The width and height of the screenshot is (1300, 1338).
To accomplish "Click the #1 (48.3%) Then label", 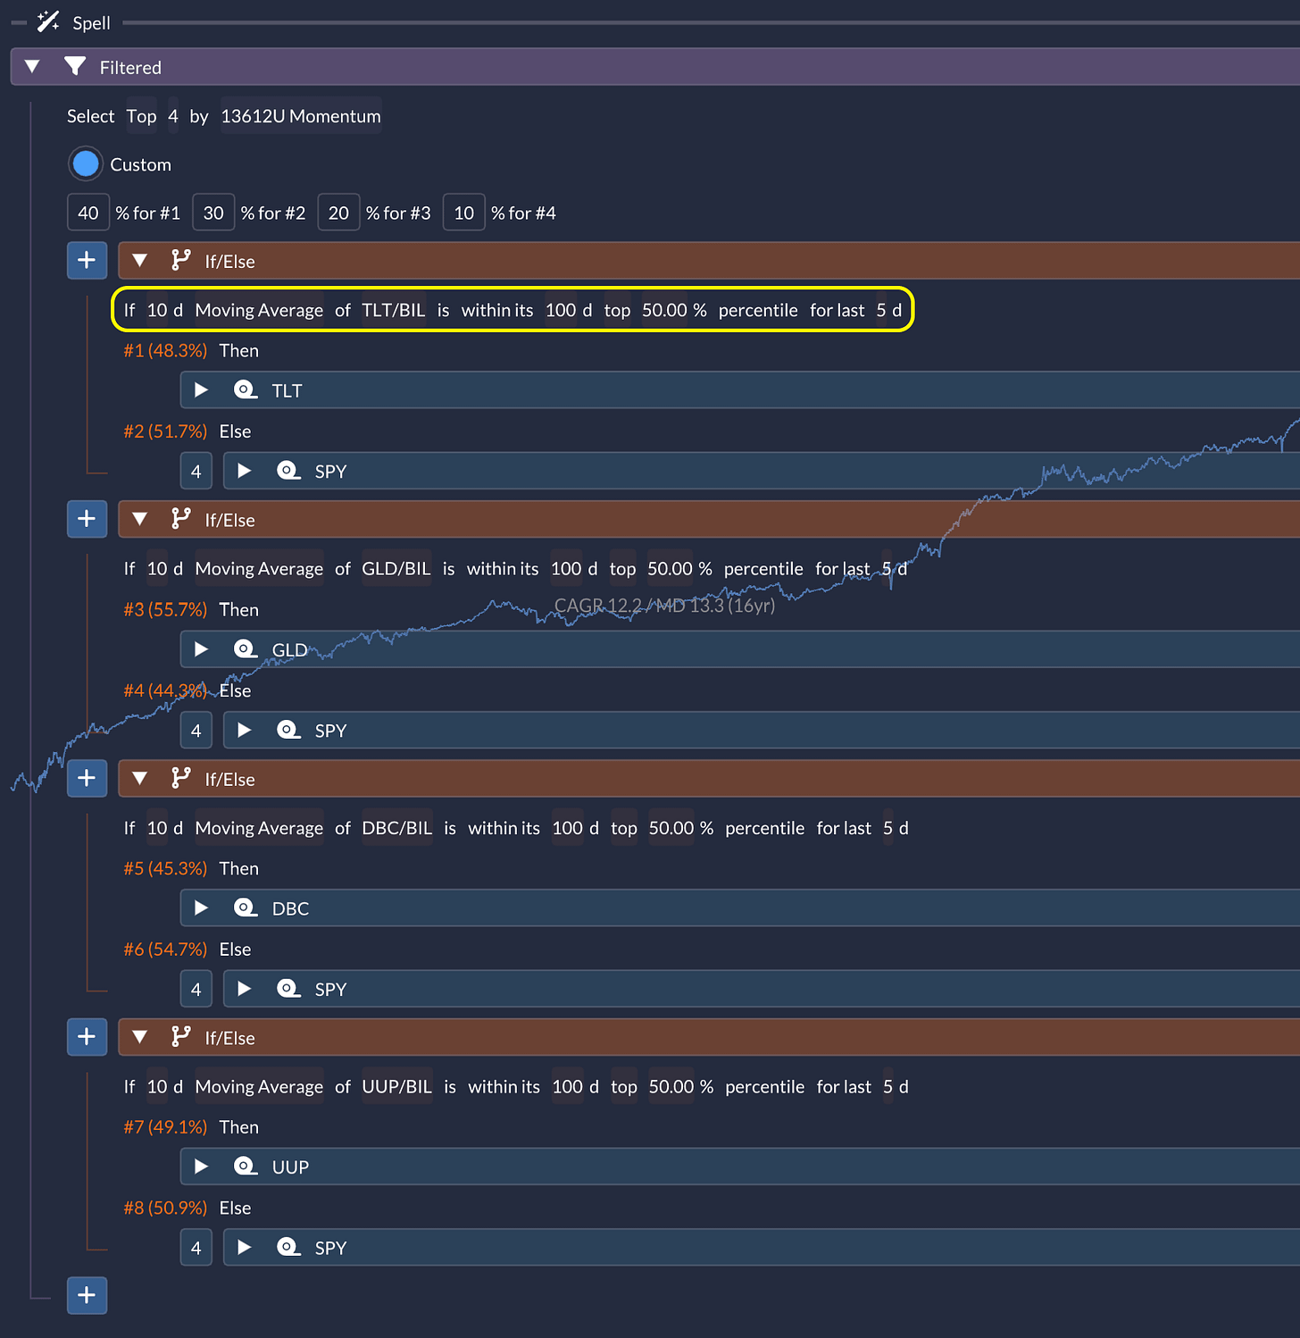I will 191,350.
